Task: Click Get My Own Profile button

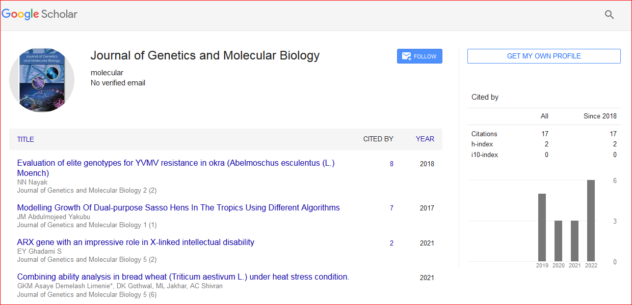Action: coord(543,56)
